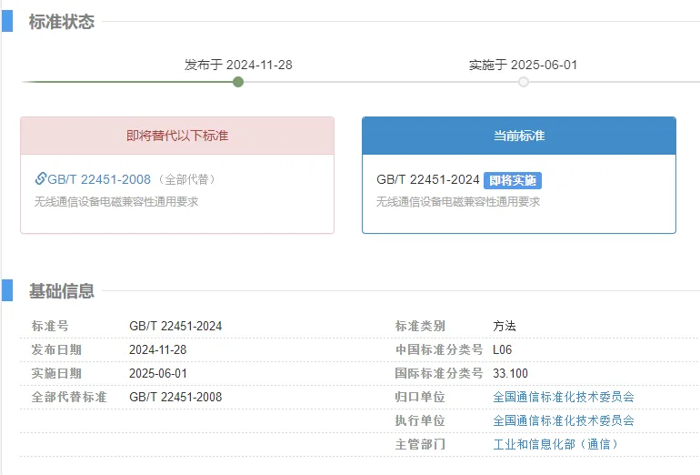The image size is (700, 475).
Task: Click GB/T 22451-2008 in 全部代替标准 row
Action: coord(175,397)
